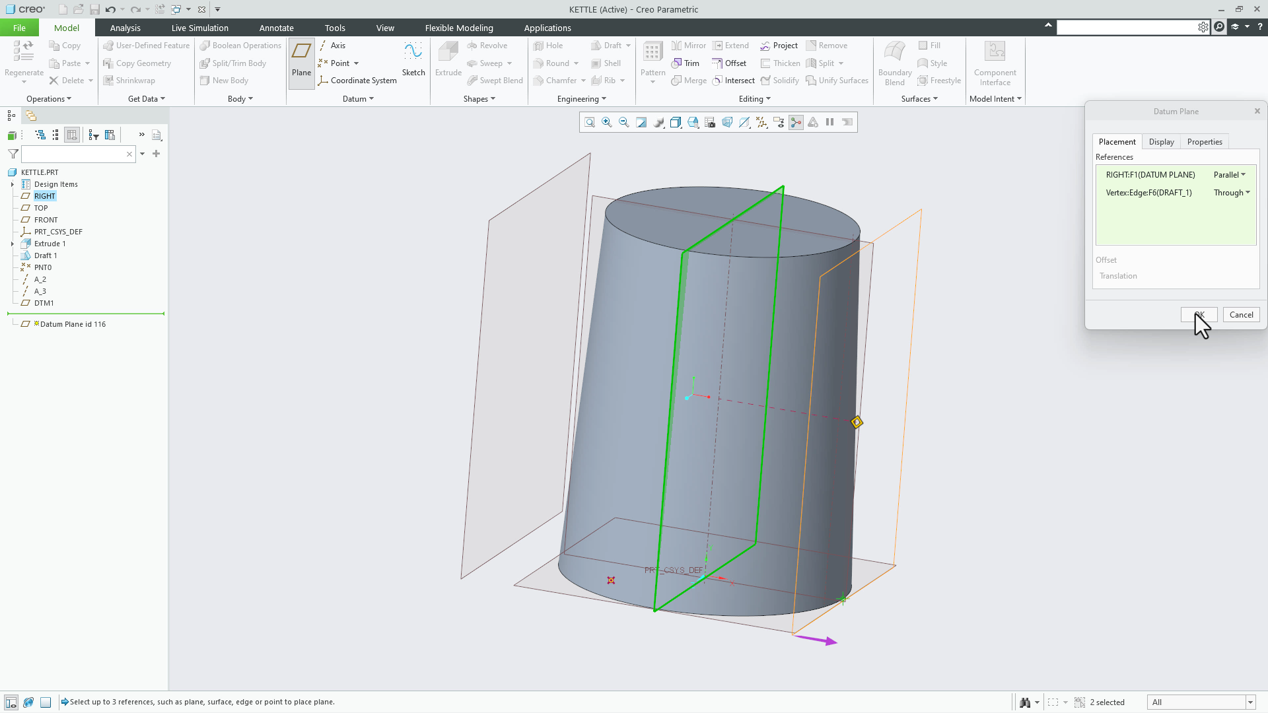This screenshot has width=1268, height=713.
Task: Click the Trim tool
Action: tap(686, 63)
